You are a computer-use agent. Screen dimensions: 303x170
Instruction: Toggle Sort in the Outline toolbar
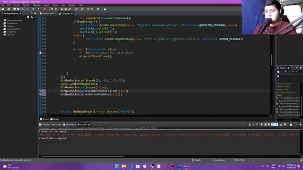click(x=282, y=72)
